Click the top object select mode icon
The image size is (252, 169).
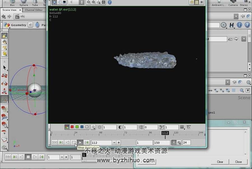[4, 36]
